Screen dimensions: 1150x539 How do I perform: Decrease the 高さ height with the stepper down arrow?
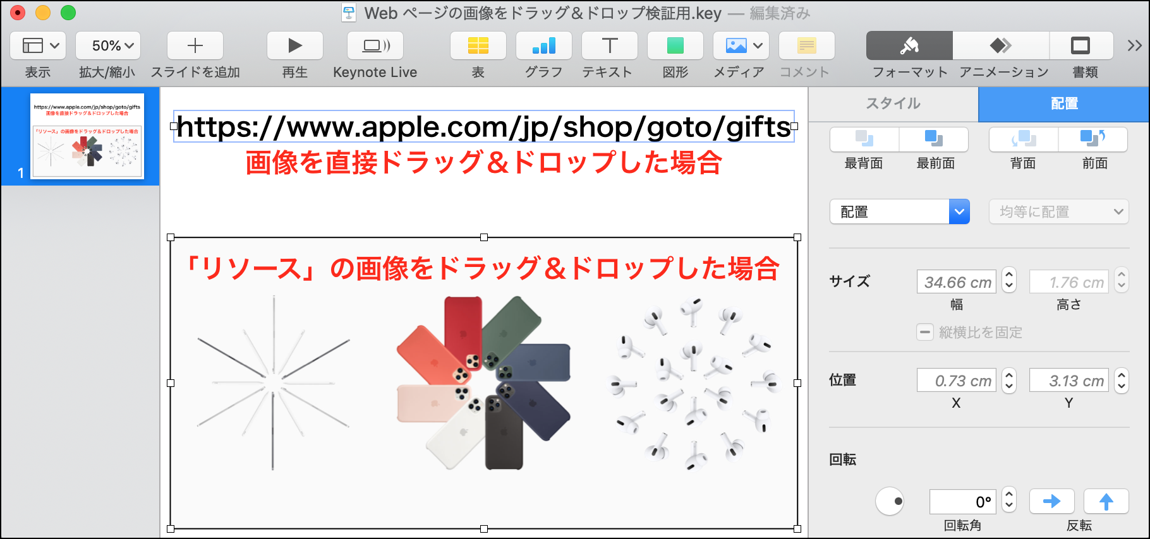[1122, 287]
